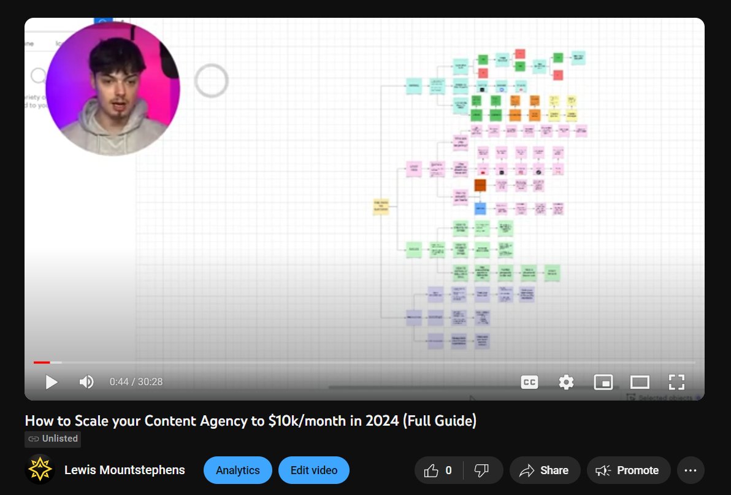Like the video with the thumbs up
This screenshot has height=495, width=731.
[432, 470]
